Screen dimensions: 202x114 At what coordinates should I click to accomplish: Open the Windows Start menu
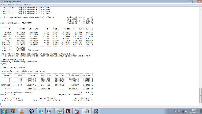point(4,111)
